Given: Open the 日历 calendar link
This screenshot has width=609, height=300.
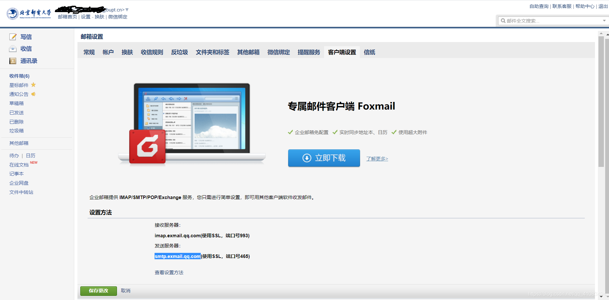Looking at the screenshot, I should [31, 155].
